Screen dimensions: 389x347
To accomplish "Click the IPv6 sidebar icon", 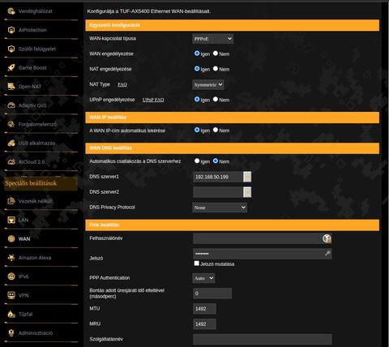I will (x=11, y=276).
